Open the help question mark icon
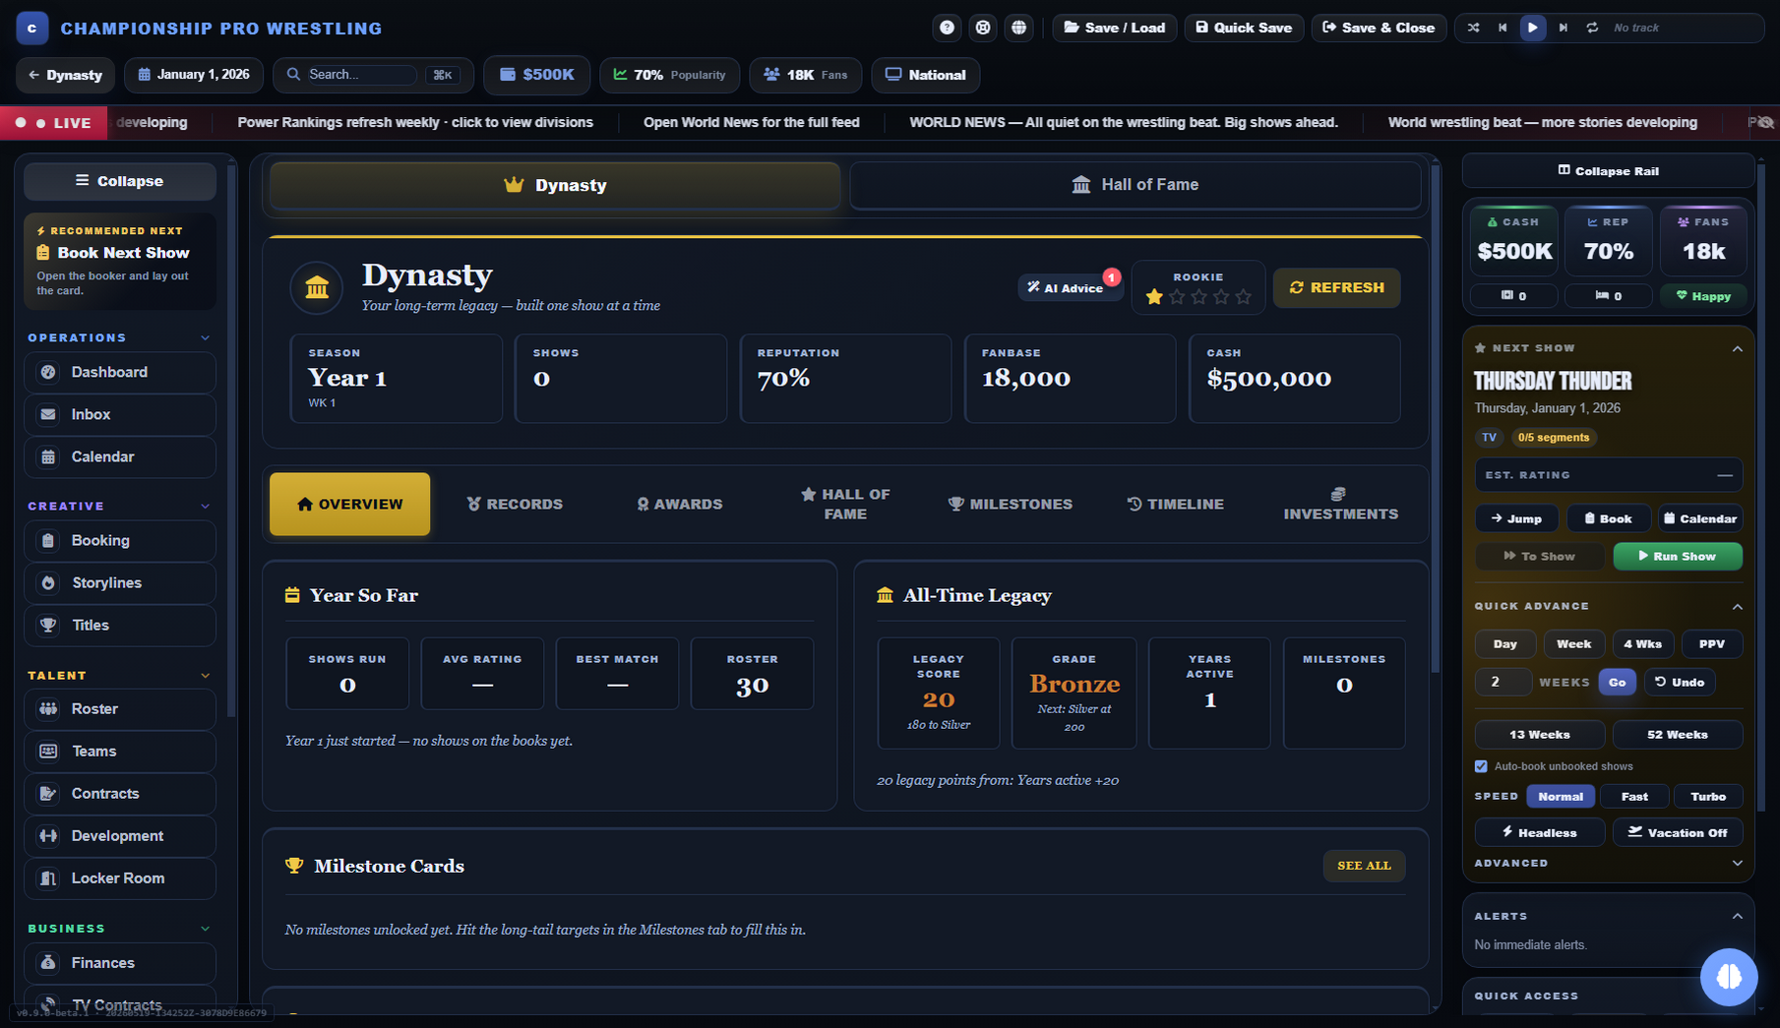This screenshot has width=1780, height=1028. pyautogui.click(x=947, y=28)
